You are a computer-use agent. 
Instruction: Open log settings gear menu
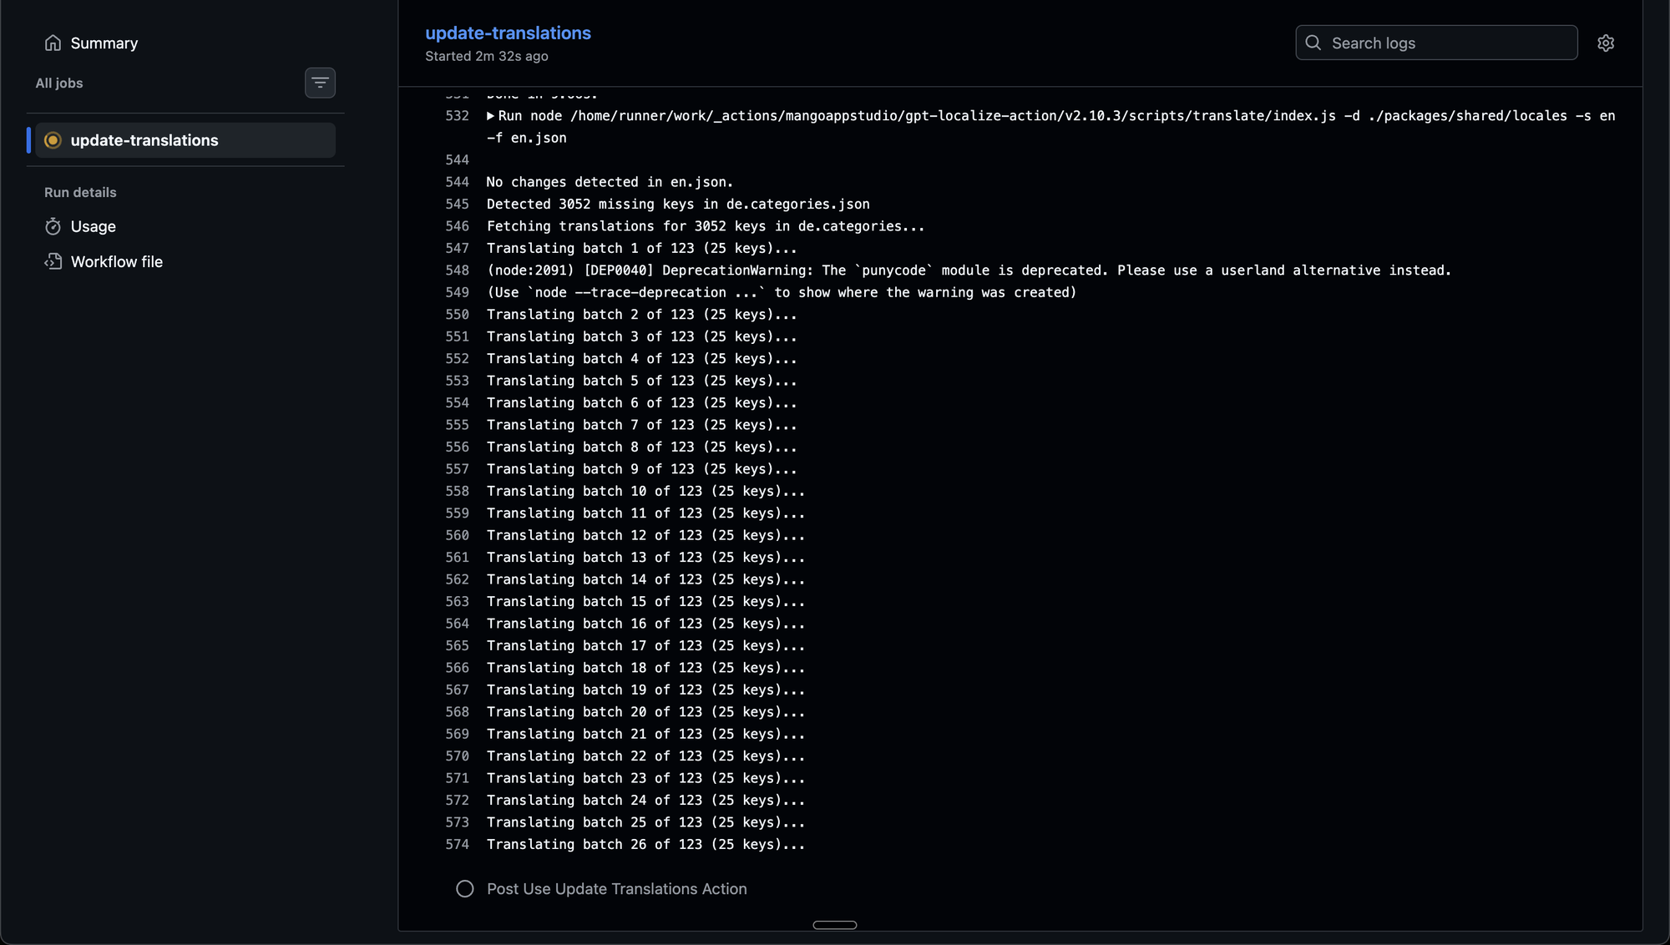tap(1605, 43)
